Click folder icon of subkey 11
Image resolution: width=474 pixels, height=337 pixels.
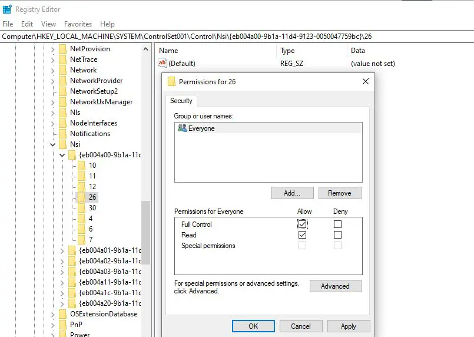81,176
